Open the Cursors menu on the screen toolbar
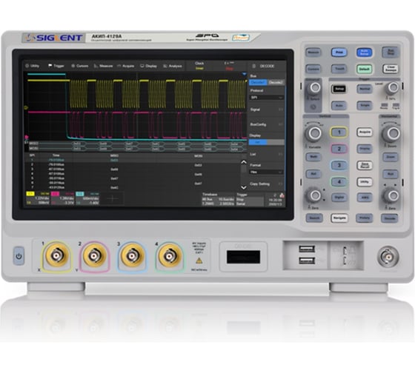This screenshot has height=373, width=415. 80,66
